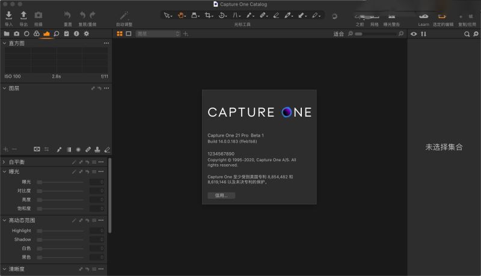The width and height of the screenshot is (481, 276).
Task: Switch to grid multi-view mode
Action: (120, 34)
